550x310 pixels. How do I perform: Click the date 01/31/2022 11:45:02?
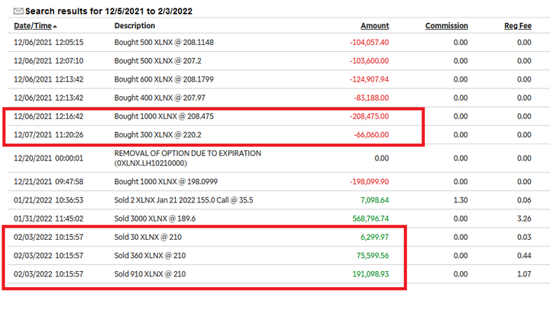(48, 219)
